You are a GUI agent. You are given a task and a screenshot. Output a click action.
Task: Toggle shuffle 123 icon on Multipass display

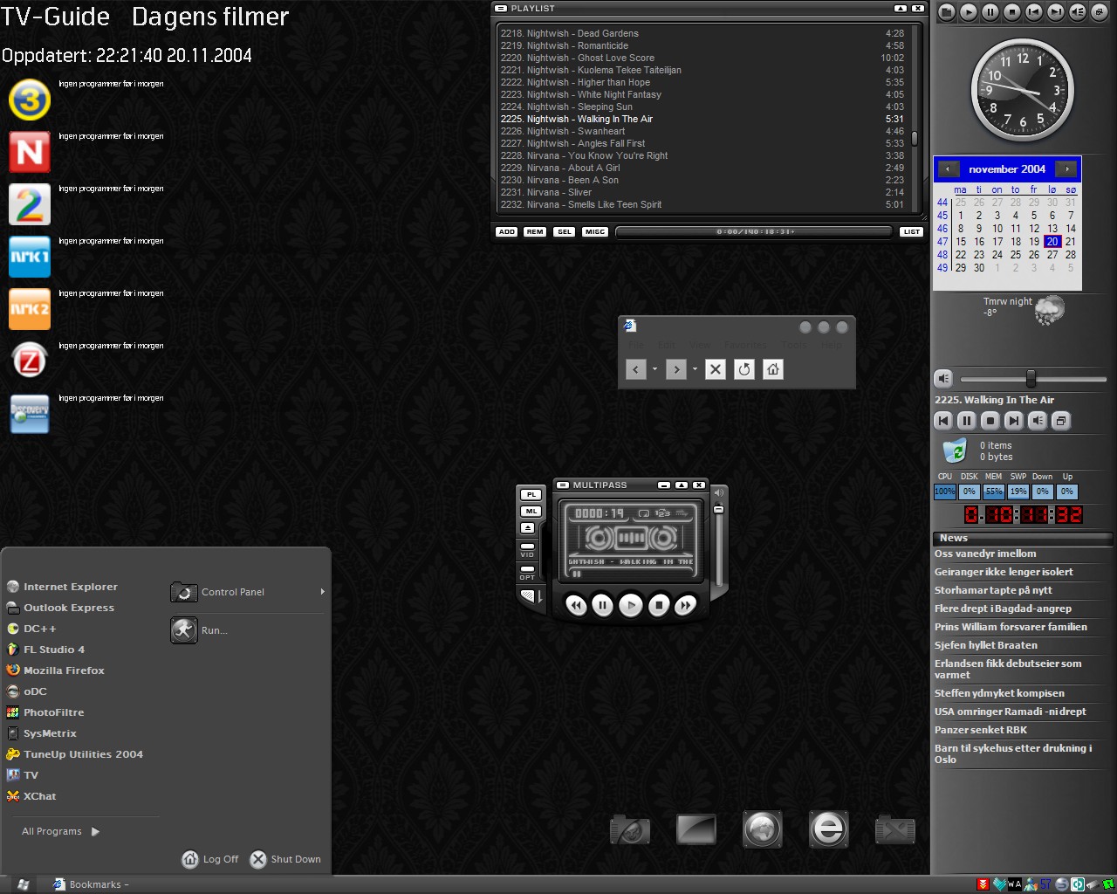point(662,513)
